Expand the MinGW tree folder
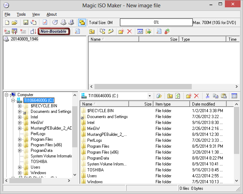The height and width of the screenshot is (194, 243). (x=20, y=123)
